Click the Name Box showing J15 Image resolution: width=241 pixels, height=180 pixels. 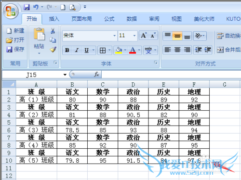[x=32, y=75]
